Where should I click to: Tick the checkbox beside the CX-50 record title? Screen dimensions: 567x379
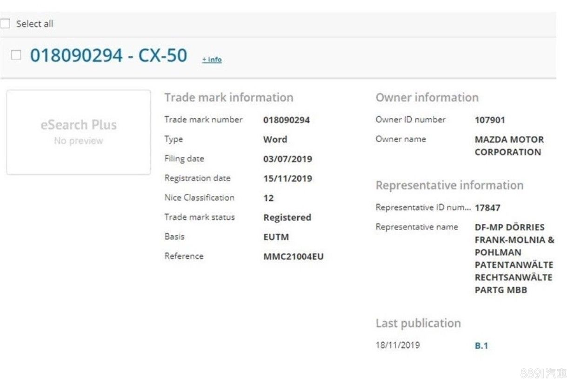(x=16, y=55)
